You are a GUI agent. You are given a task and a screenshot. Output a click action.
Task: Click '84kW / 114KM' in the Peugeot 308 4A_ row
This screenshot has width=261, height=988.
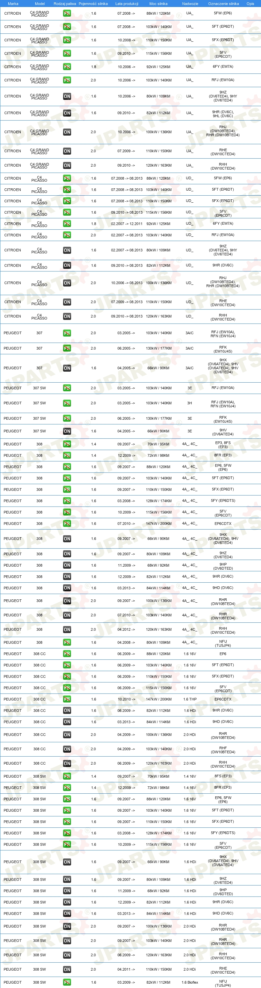pyautogui.click(x=159, y=588)
